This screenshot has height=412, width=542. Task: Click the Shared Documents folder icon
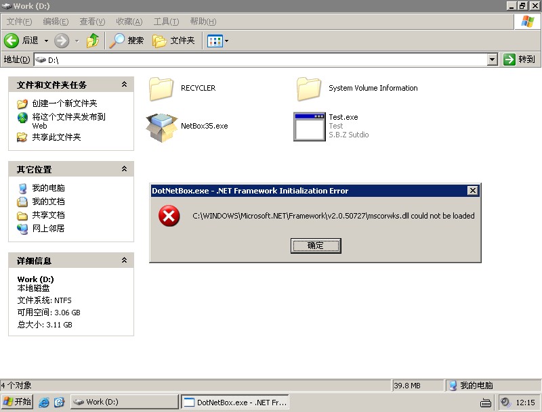pyautogui.click(x=22, y=216)
